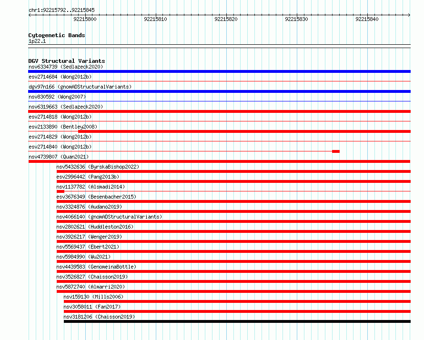
Task: Click the DGV Structural Variants heading
Action: pyautogui.click(x=67, y=61)
